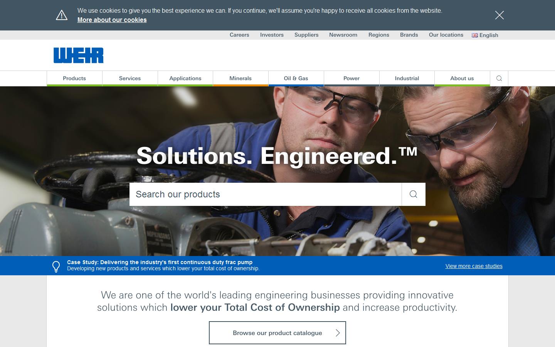The height and width of the screenshot is (347, 555).
Task: Dismiss the cookie notice with the X
Action: pyautogui.click(x=499, y=15)
